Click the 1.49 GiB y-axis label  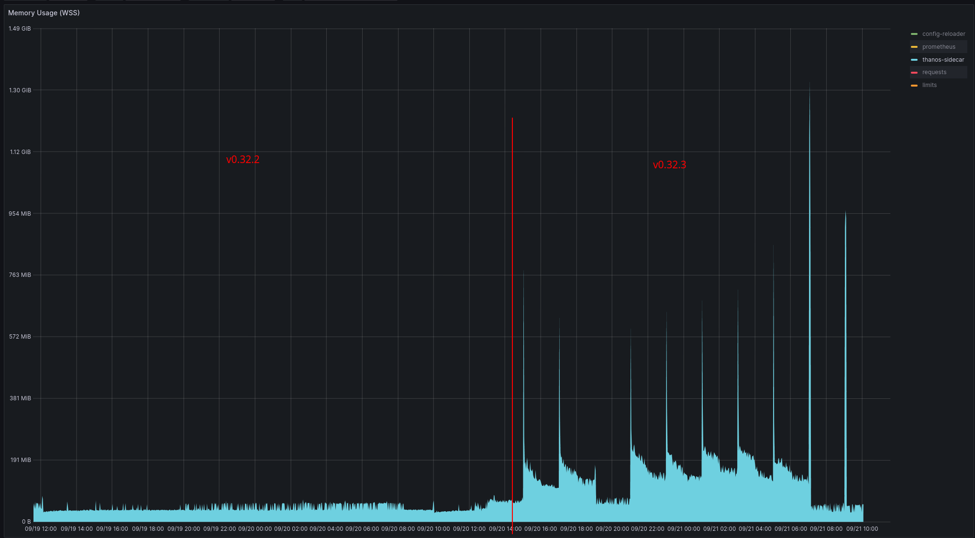pos(20,28)
